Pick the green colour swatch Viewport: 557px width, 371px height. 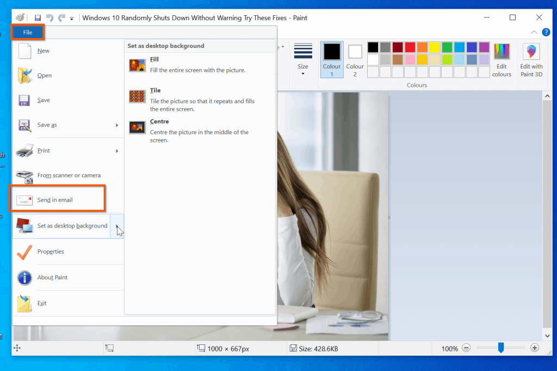(447, 47)
